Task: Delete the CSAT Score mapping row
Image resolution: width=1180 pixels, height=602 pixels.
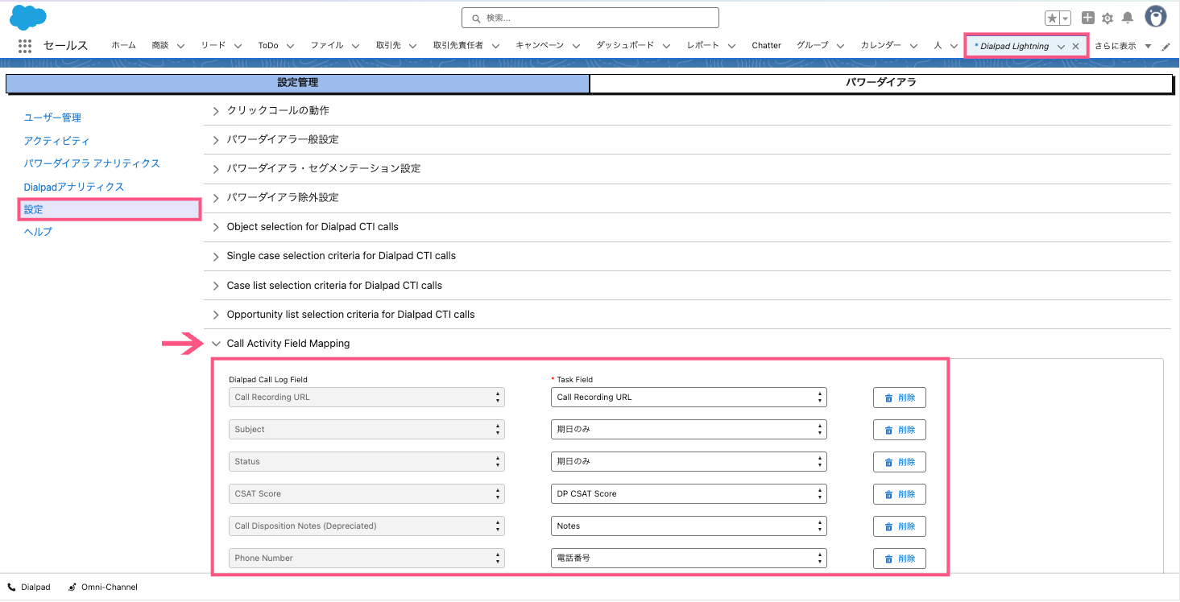Action: point(900,494)
